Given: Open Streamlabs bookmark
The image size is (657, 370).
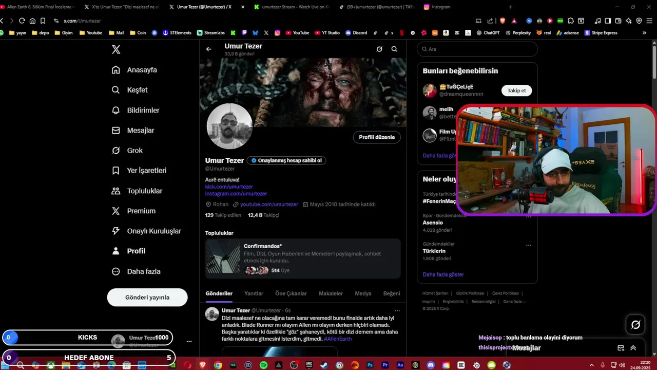Looking at the screenshot, I should (211, 33).
